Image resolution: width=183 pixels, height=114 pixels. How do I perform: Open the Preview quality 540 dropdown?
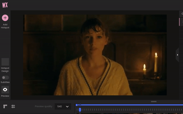63,106
